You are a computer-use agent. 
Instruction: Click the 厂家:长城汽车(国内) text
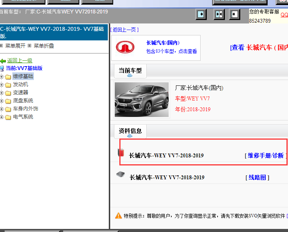click(199, 88)
